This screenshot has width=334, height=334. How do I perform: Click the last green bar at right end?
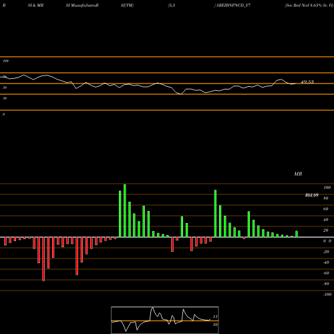(297, 234)
